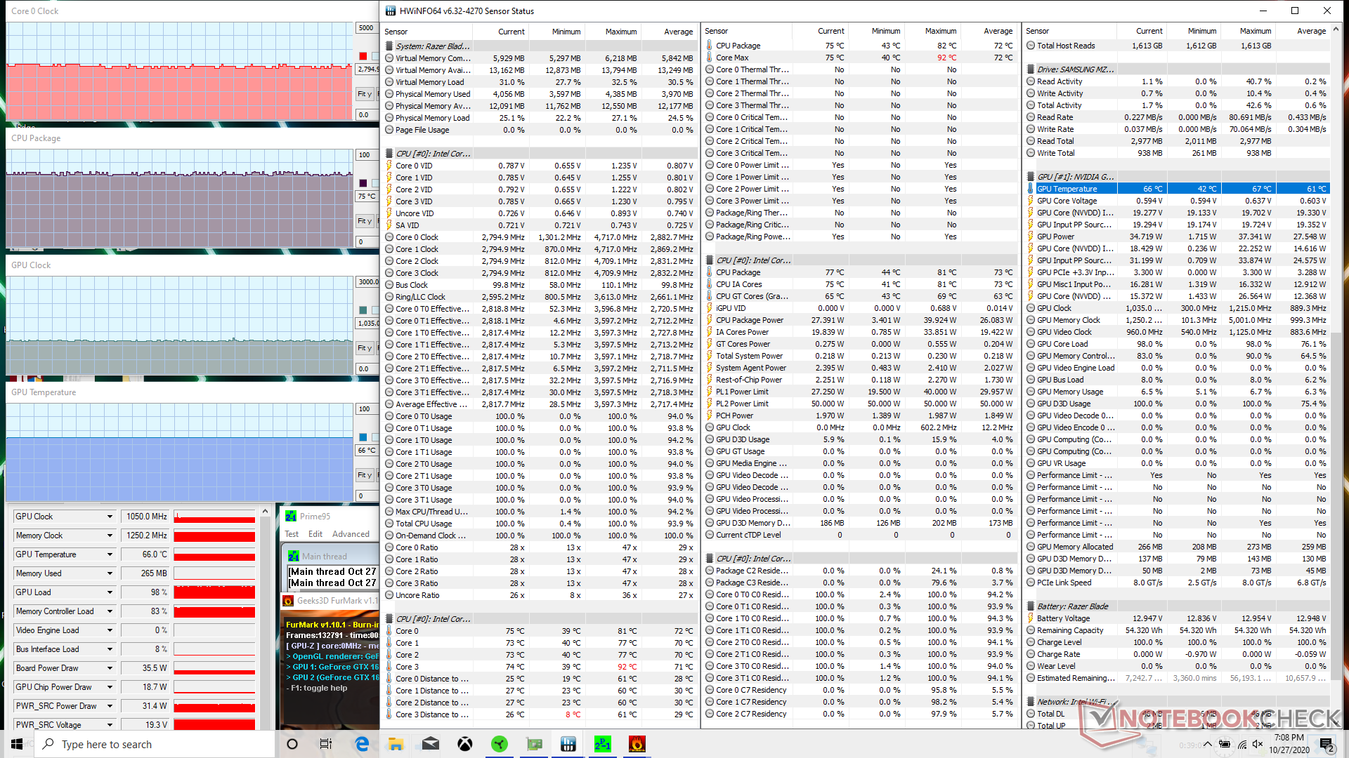1349x758 pixels.
Task: Open the Action Center notification icon
Action: [1326, 744]
